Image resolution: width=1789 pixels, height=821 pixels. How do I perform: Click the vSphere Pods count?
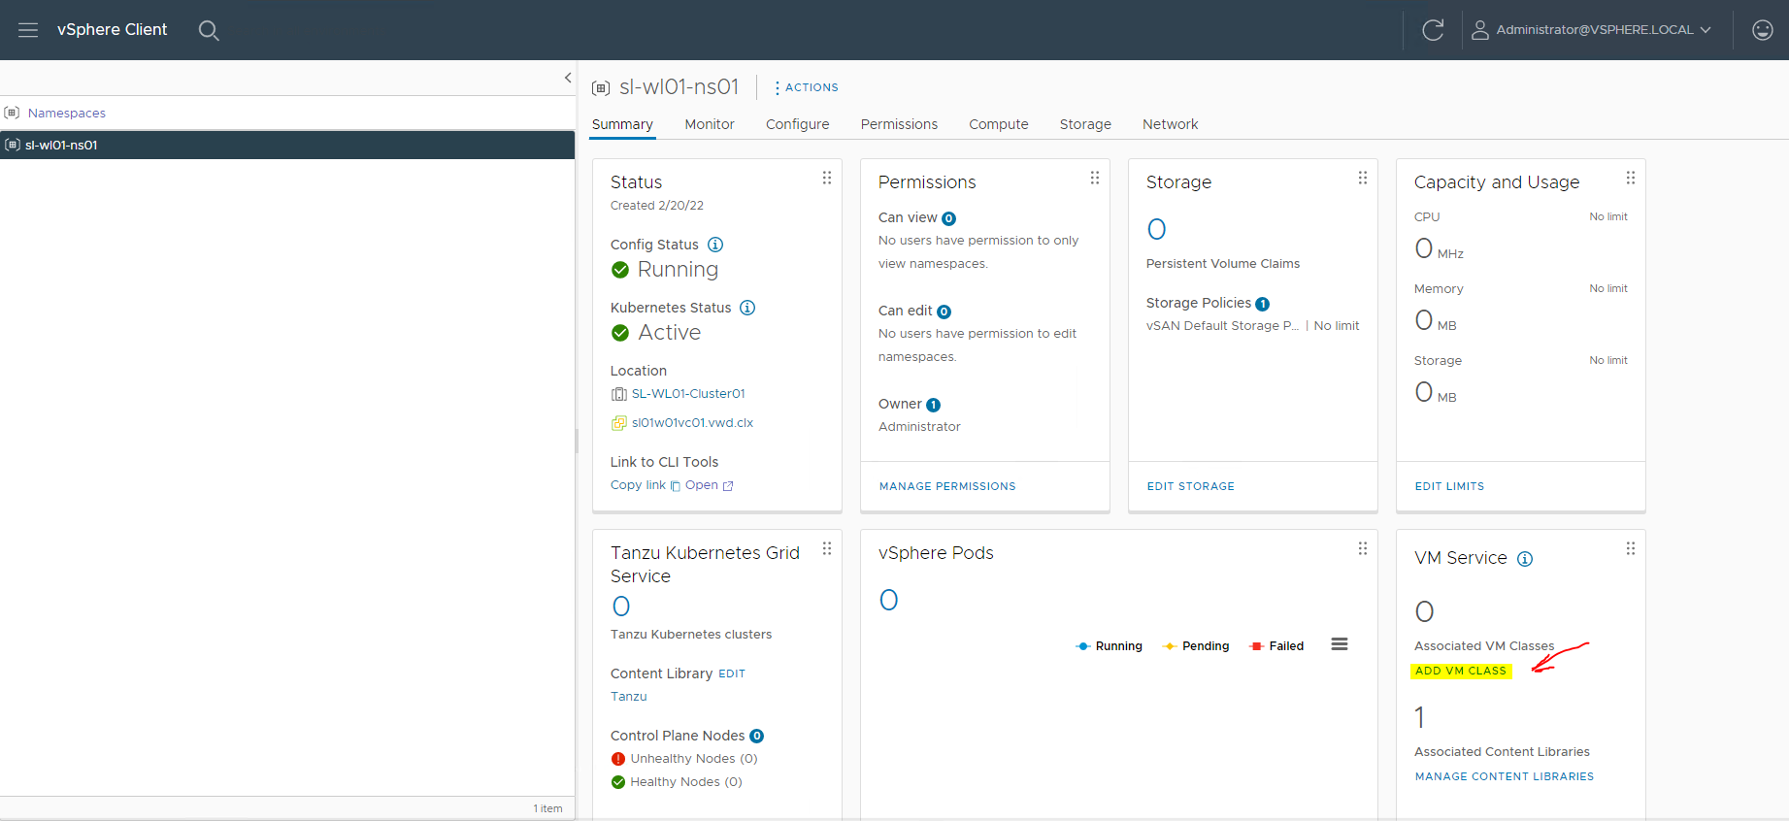click(x=888, y=601)
